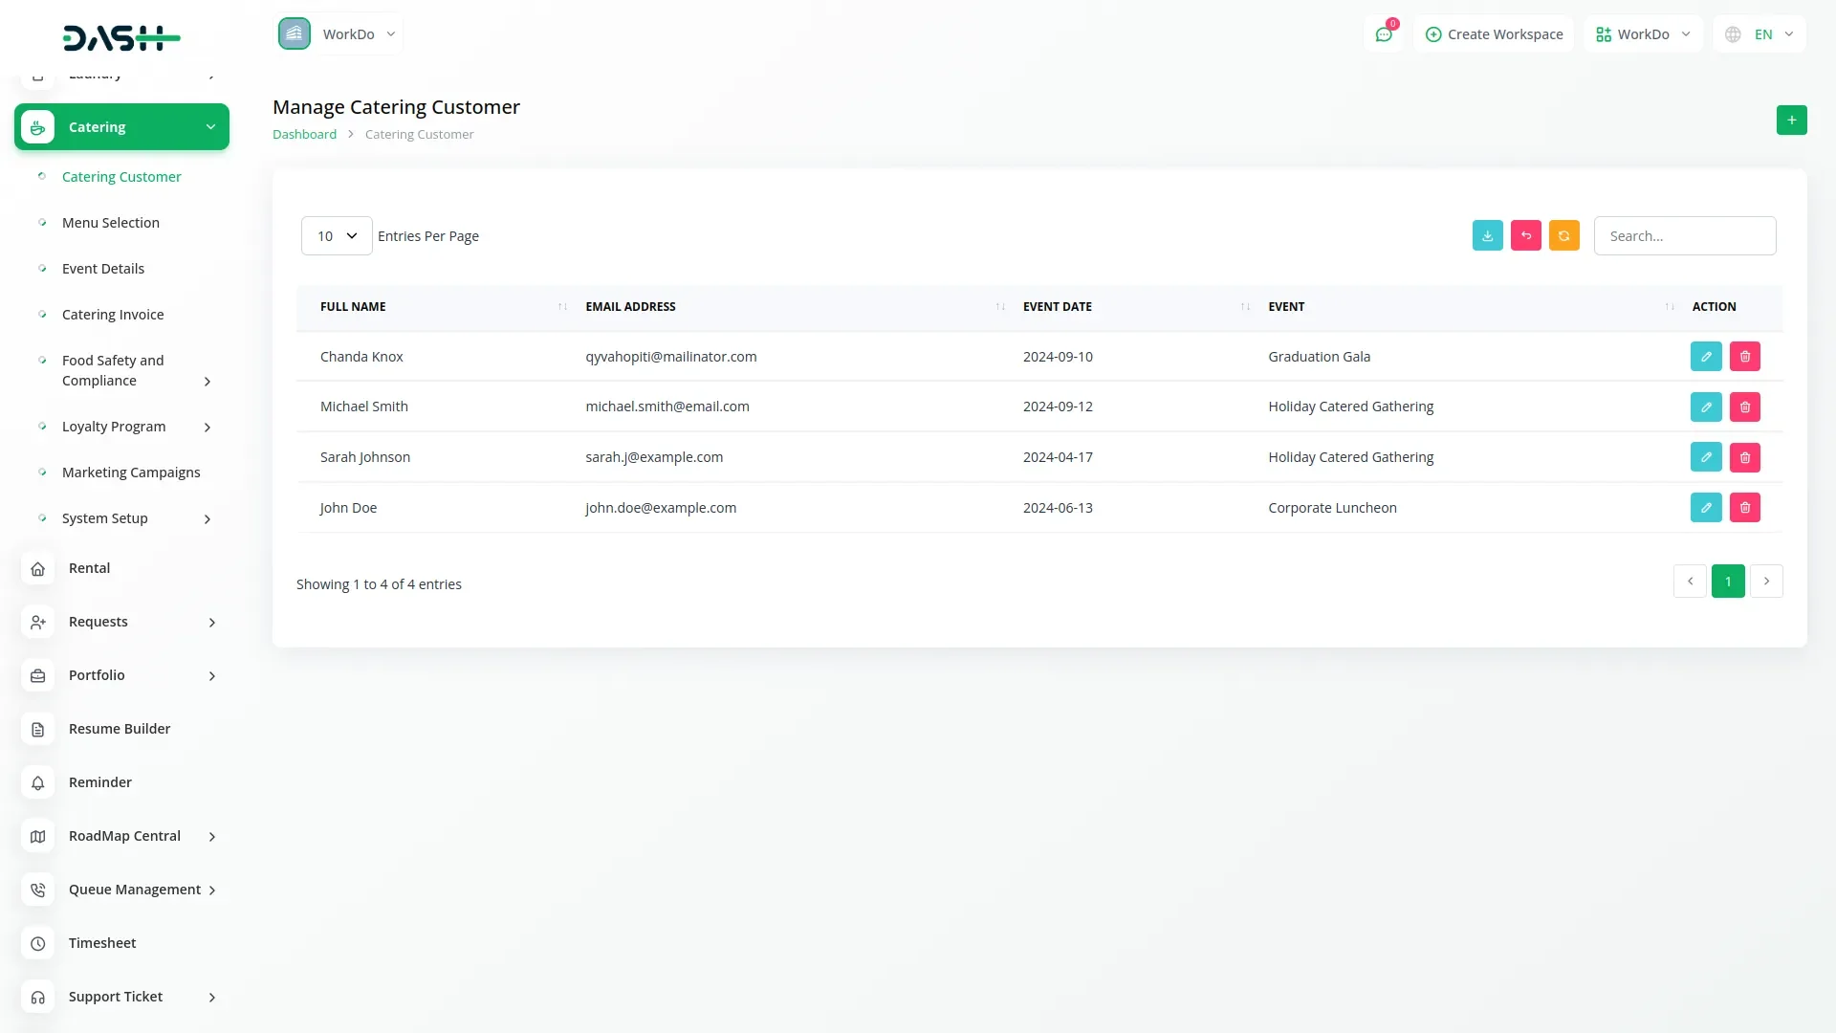Sort table by Email Address column
The image size is (1836, 1033).
click(x=630, y=307)
